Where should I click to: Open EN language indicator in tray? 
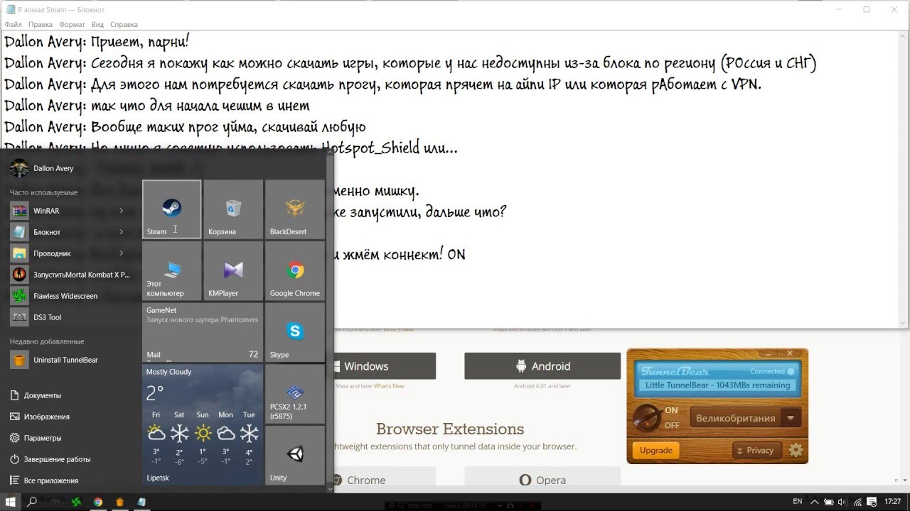(798, 502)
